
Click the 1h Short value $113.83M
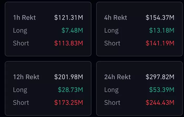tap(69, 43)
